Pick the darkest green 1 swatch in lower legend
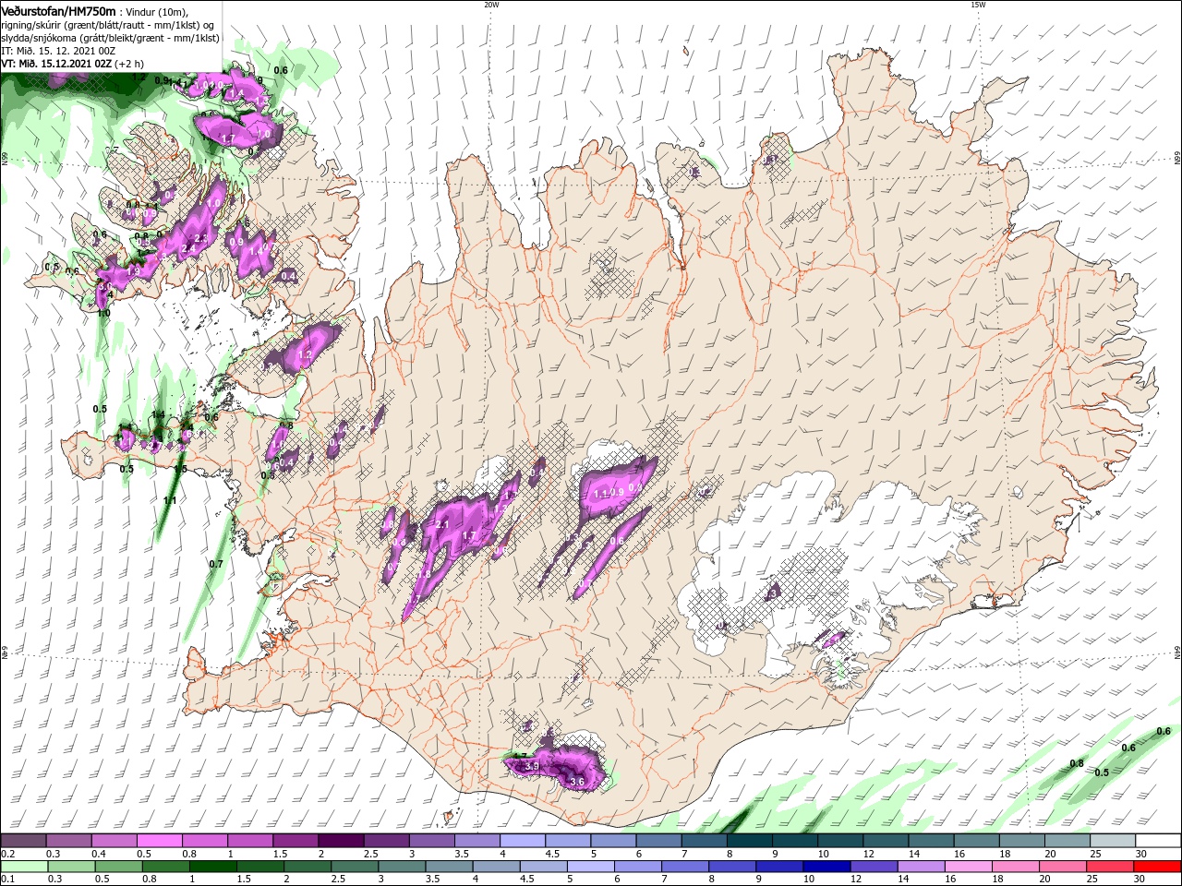1182x886 pixels. [212, 867]
